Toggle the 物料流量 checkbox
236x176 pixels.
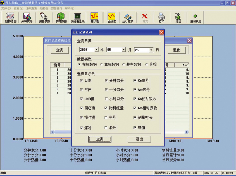[x=106, y=108]
